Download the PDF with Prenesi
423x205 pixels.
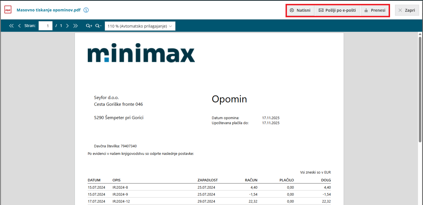coord(375,10)
